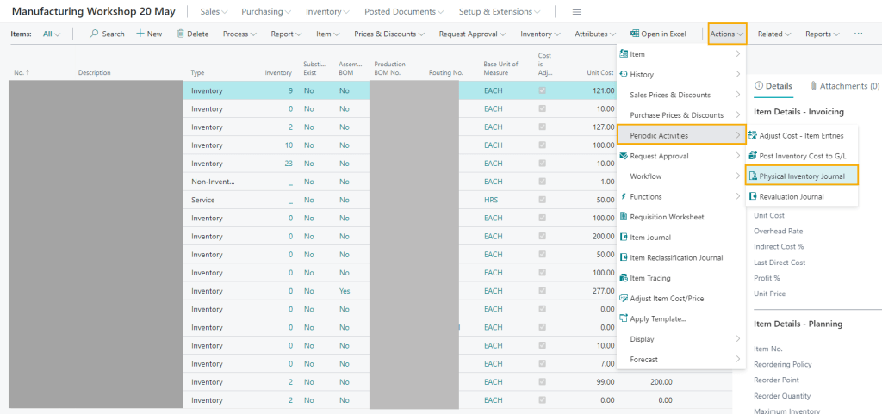Image resolution: width=882 pixels, height=414 pixels.
Task: Expand Prices & Discounts dropdown
Action: point(389,34)
